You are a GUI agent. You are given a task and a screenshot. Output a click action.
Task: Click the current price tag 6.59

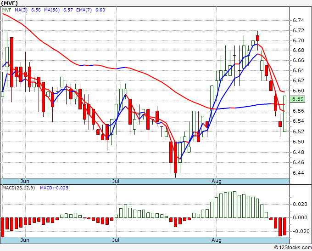click(x=297, y=99)
